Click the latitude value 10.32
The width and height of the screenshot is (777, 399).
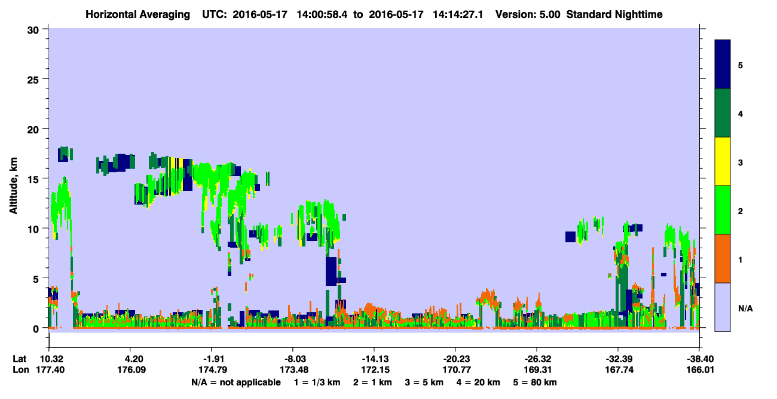coord(52,359)
